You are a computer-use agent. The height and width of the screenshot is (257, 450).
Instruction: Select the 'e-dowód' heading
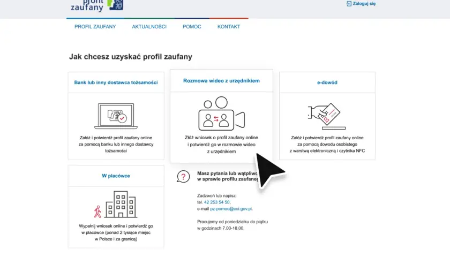(327, 82)
